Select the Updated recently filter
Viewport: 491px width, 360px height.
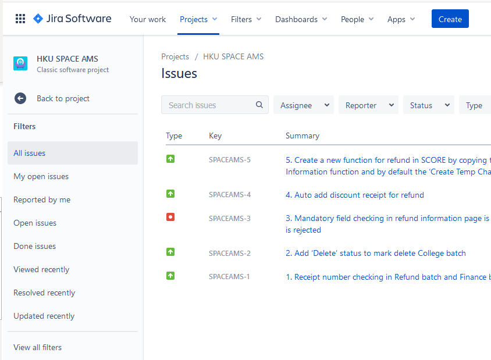(73, 316)
